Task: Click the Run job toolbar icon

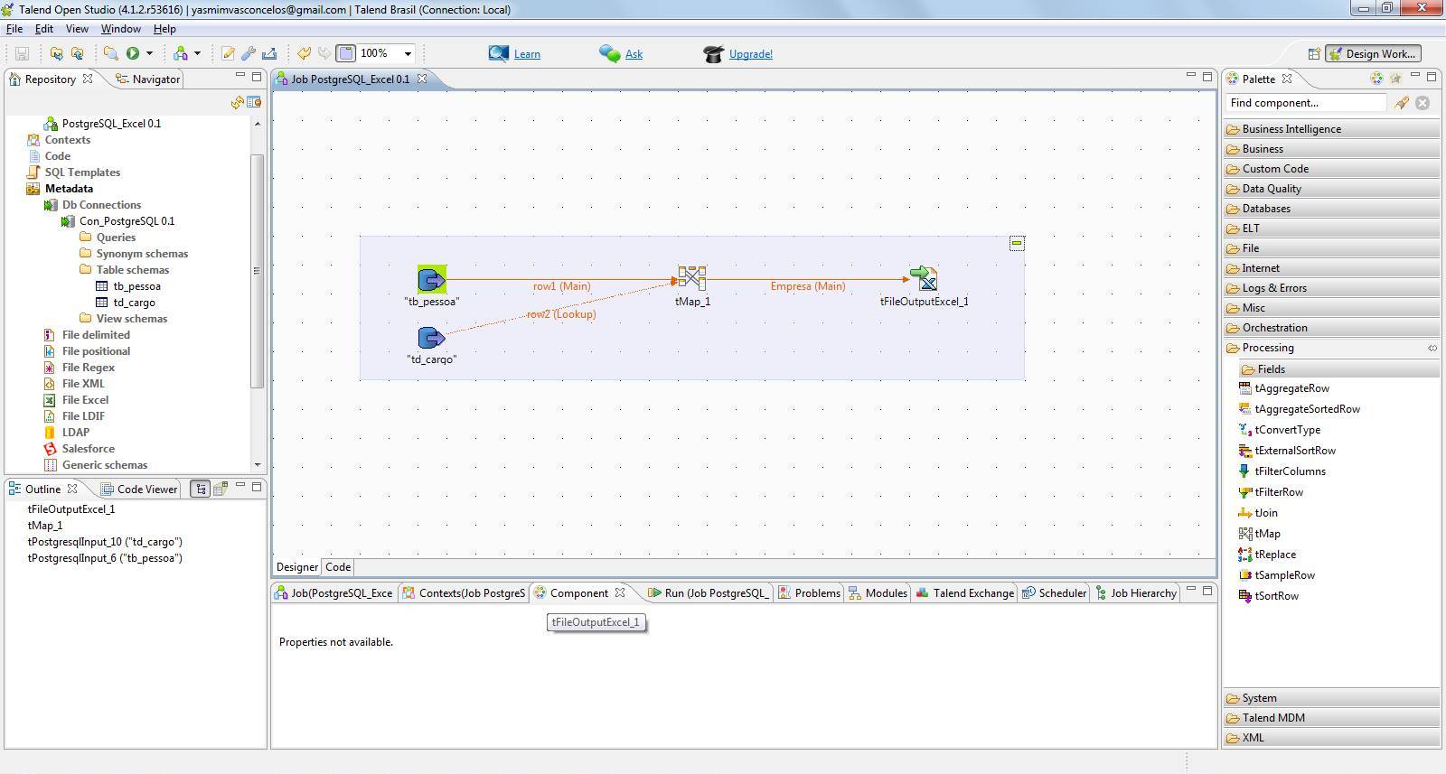Action: pos(133,53)
